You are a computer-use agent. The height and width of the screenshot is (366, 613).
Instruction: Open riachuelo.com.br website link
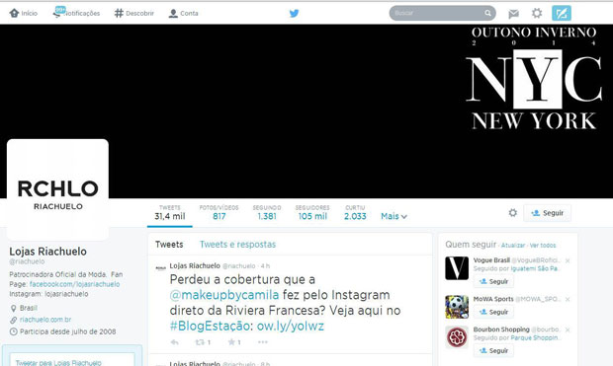point(45,320)
